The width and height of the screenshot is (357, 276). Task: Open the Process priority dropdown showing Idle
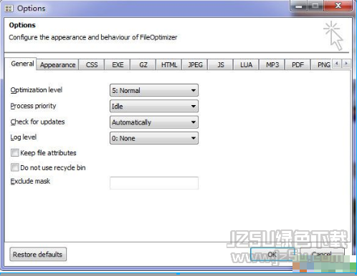(154, 106)
